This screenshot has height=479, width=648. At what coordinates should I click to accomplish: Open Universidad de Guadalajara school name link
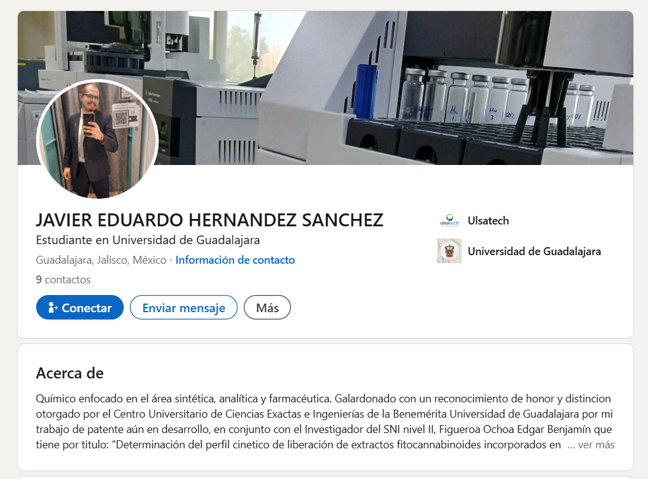tap(534, 251)
